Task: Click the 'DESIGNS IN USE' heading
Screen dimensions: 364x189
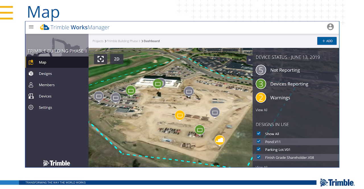Action: [272, 124]
